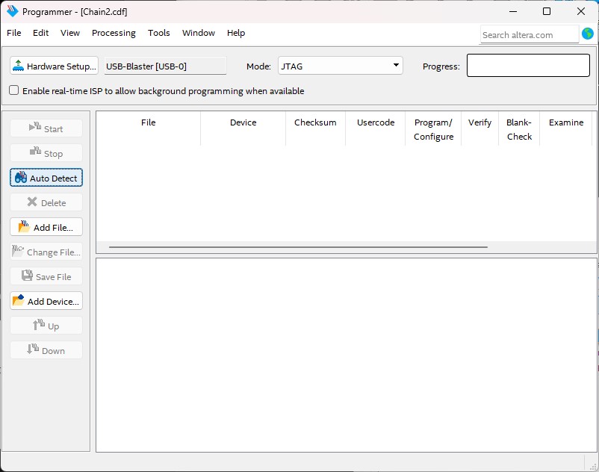
Task: Open the File menu
Action: tap(14, 33)
